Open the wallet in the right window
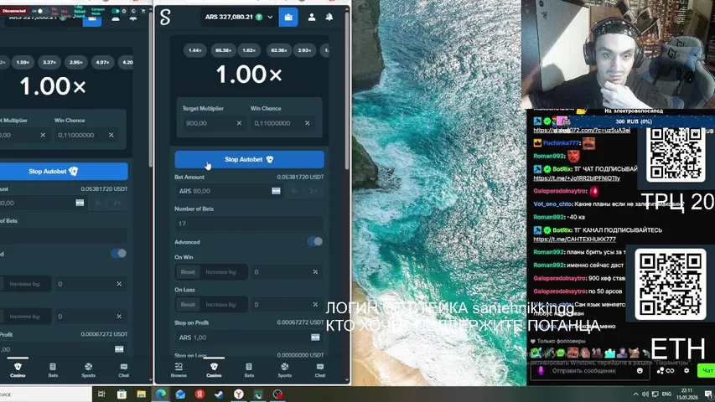 [x=288, y=17]
